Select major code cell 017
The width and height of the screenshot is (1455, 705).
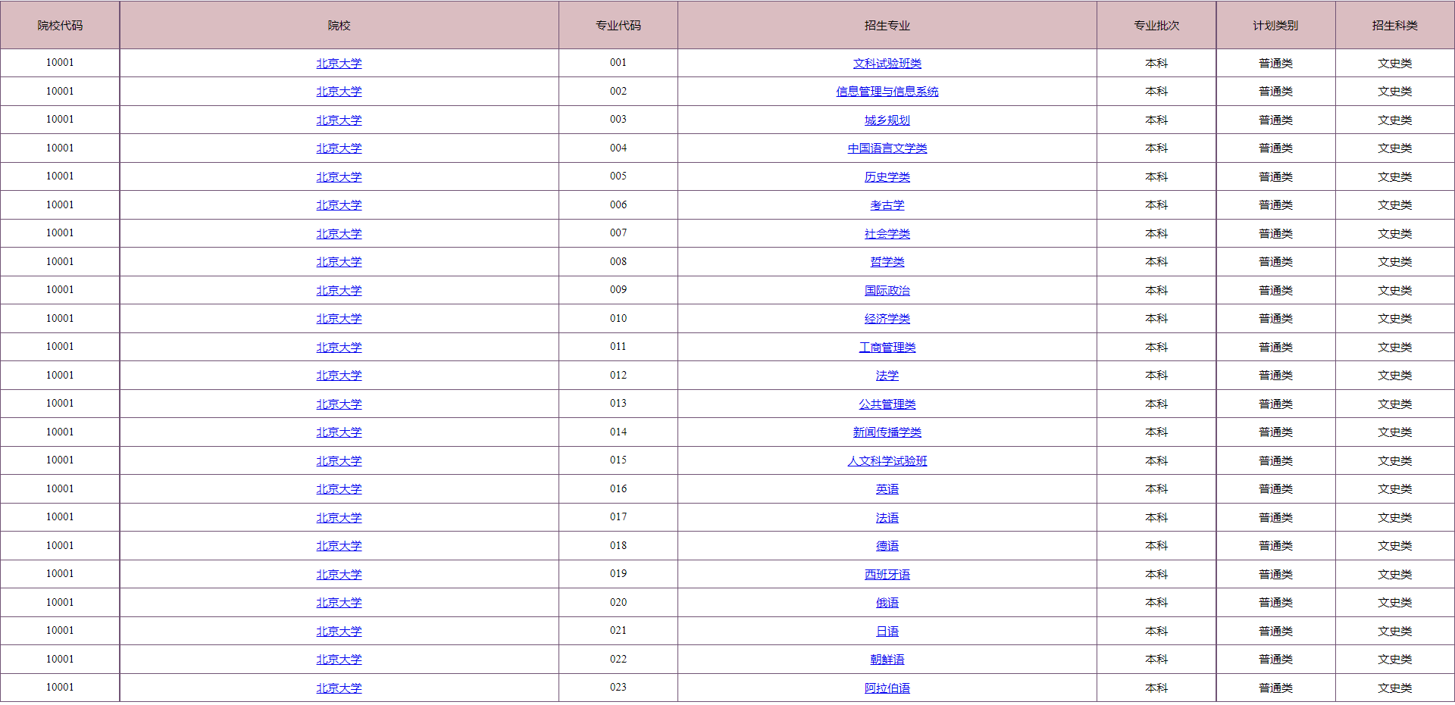click(x=618, y=517)
